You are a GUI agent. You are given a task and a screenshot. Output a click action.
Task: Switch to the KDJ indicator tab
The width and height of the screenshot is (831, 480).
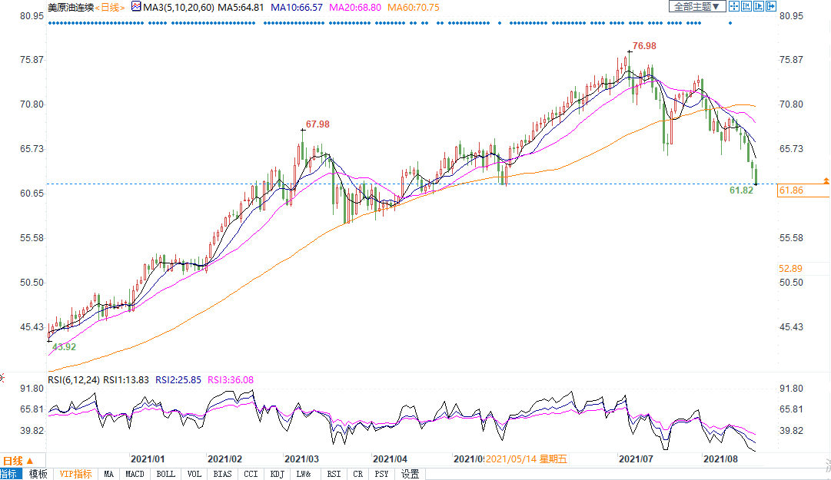[x=278, y=474]
